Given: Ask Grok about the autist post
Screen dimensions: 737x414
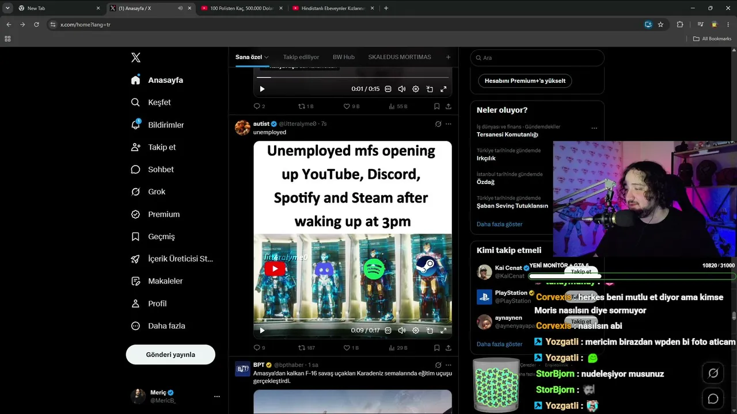Looking at the screenshot, I should [438, 124].
